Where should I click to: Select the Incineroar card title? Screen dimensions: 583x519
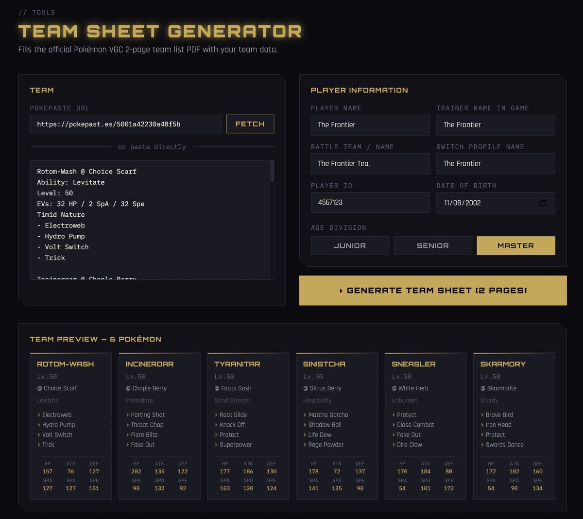click(150, 364)
